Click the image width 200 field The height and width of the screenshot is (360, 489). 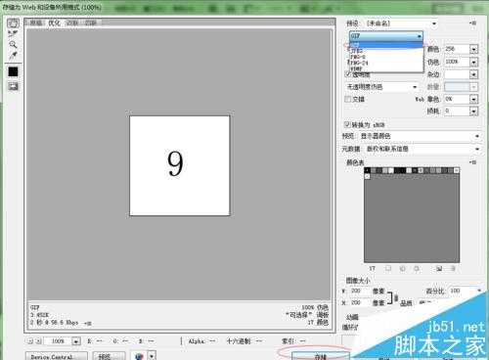(359, 291)
